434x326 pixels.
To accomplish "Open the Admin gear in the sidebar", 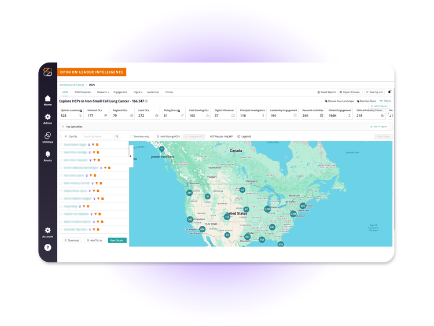I will [47, 119].
